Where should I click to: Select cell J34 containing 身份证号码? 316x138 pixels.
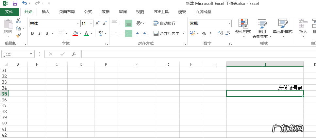[265, 88]
